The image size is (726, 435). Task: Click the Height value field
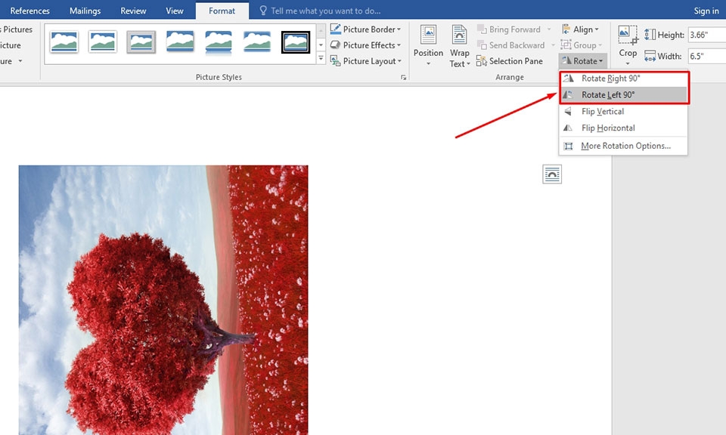tap(706, 35)
